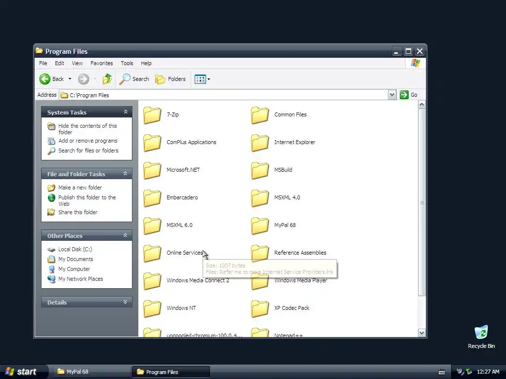Click Share this folder link
The width and height of the screenshot is (506, 379).
coord(78,212)
